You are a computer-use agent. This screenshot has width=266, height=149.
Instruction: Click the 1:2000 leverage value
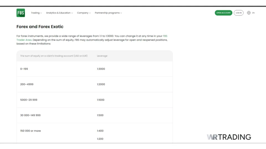point(101,84)
